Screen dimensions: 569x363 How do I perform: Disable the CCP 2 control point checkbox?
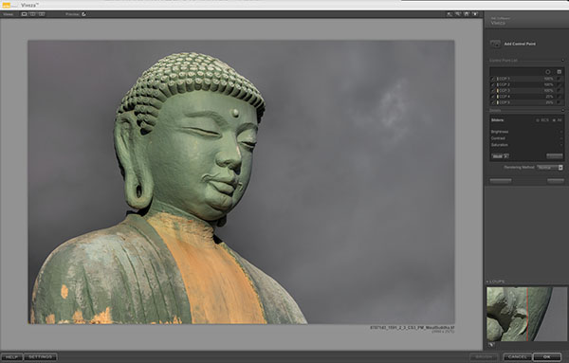(x=493, y=84)
